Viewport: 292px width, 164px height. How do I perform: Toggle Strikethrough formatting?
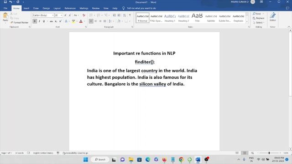pyautogui.click(x=51, y=21)
